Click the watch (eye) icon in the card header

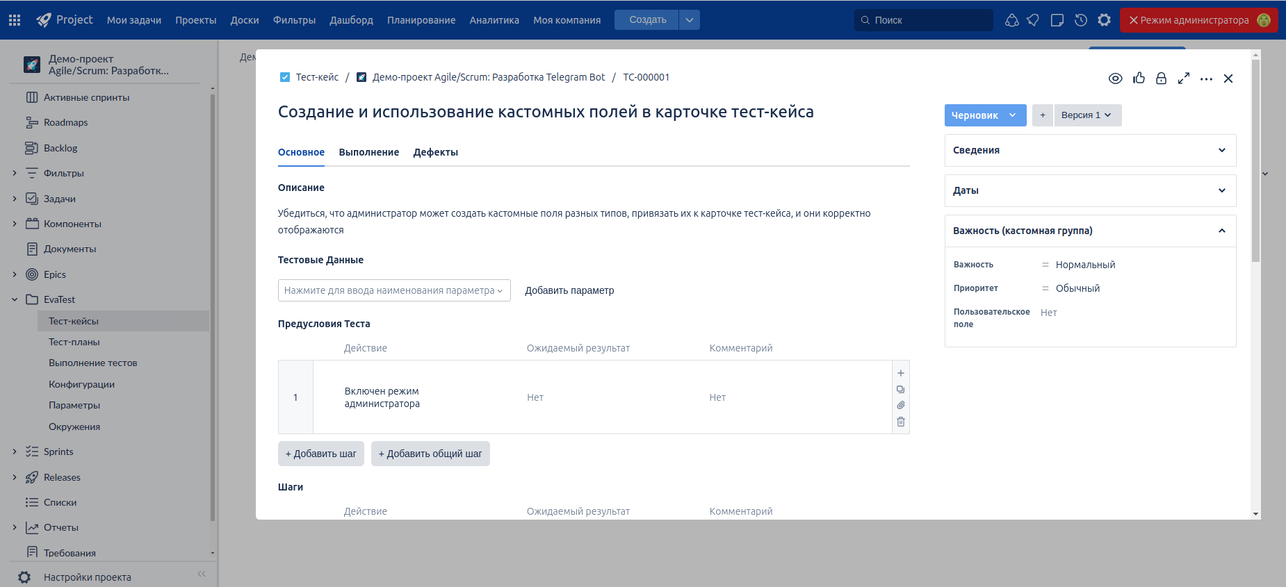pos(1115,78)
